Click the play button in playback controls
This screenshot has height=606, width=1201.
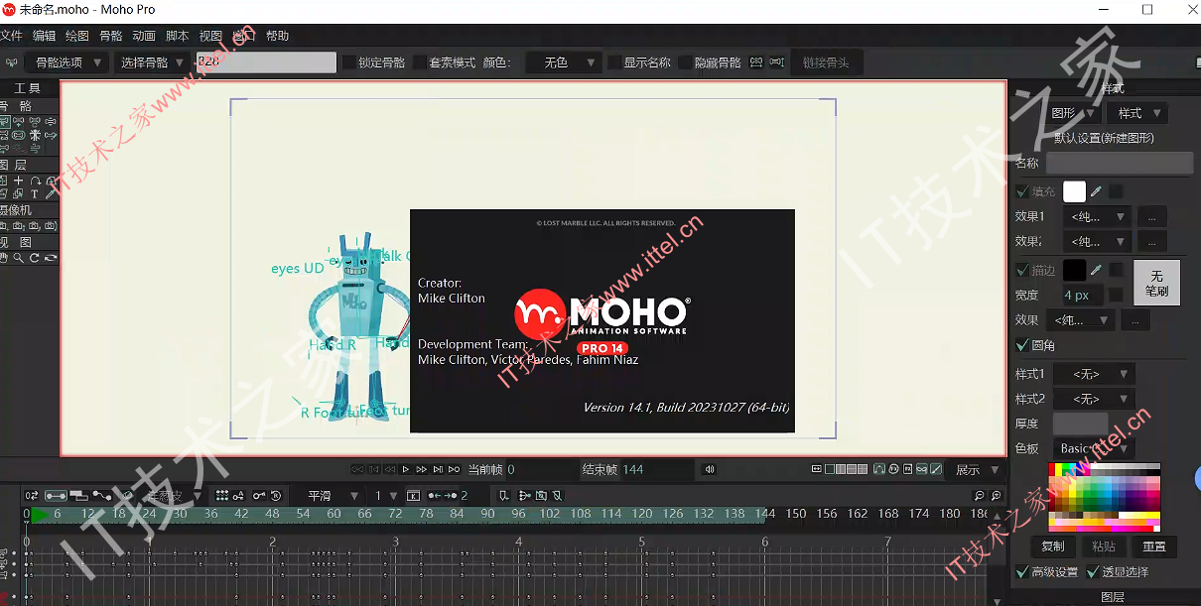[406, 469]
